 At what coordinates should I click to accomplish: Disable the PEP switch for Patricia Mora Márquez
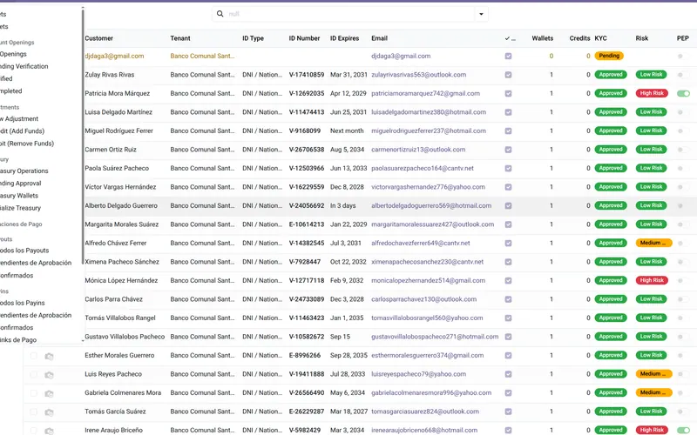pos(683,93)
